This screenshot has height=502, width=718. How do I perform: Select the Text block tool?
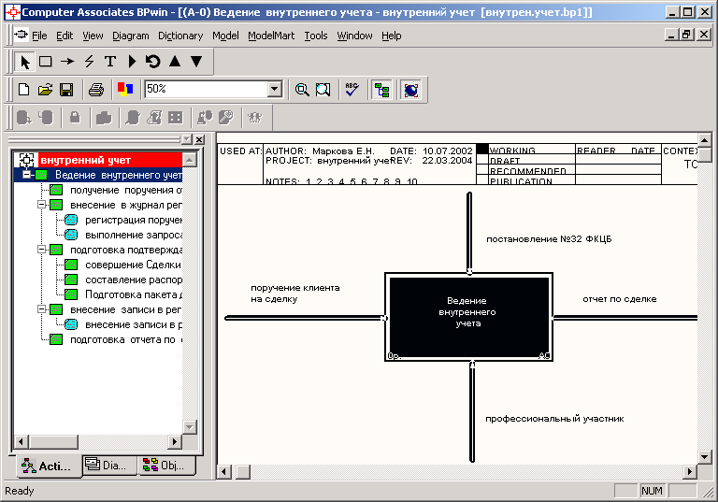coord(110,62)
